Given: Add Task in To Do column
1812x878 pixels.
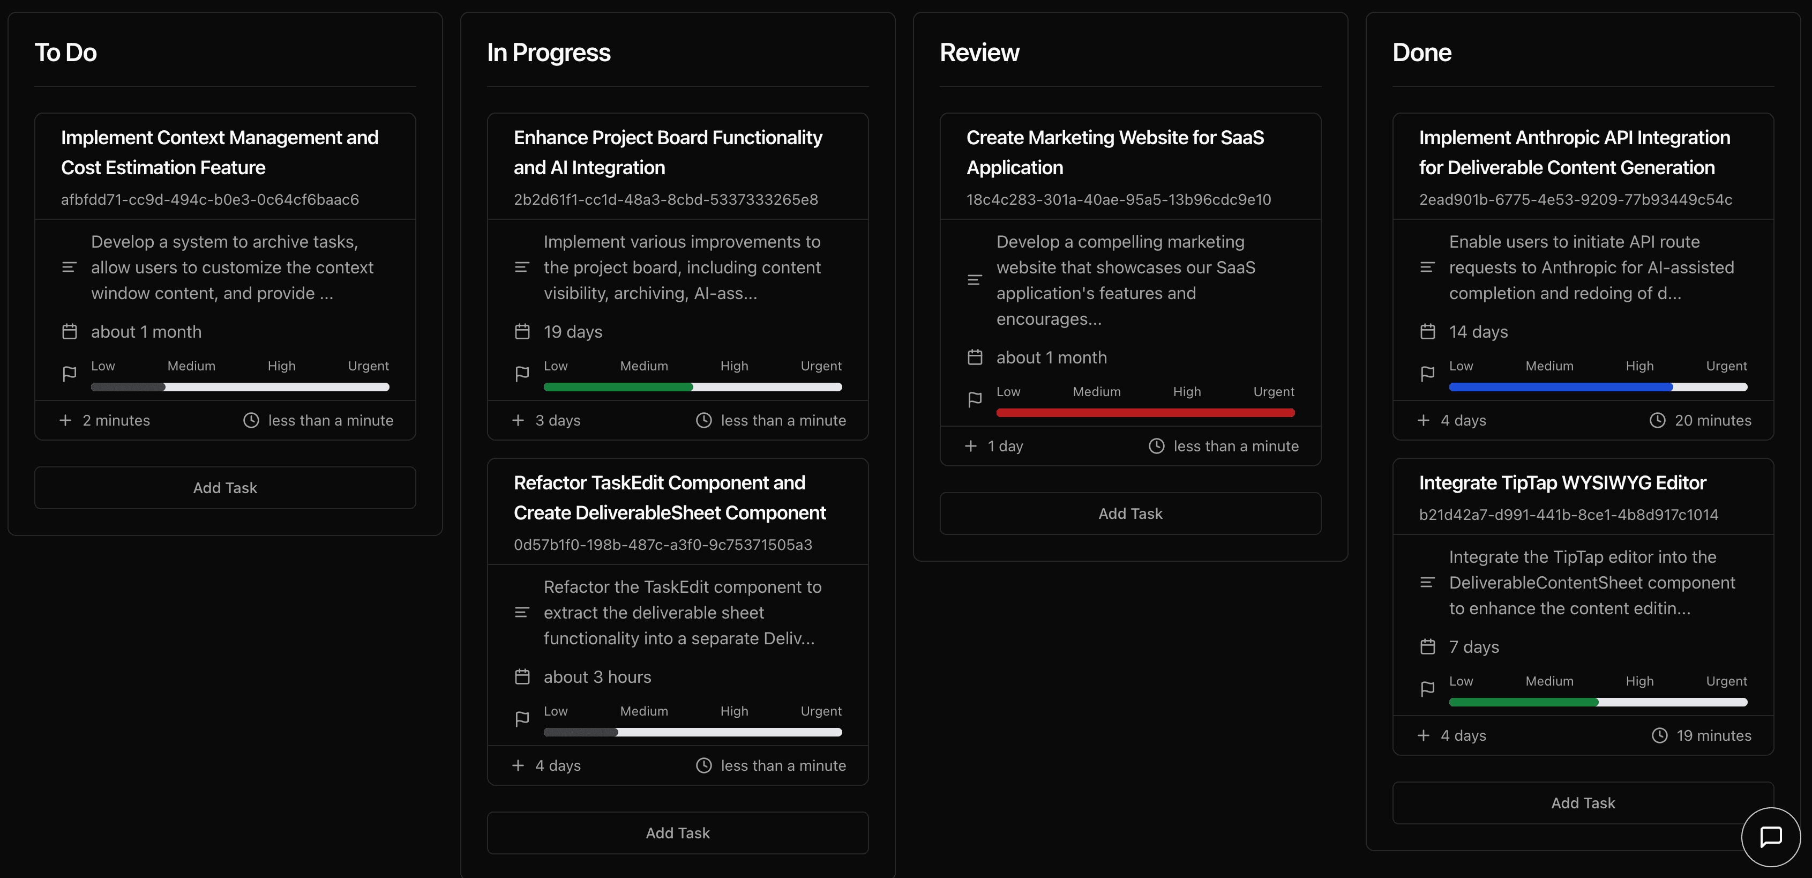Looking at the screenshot, I should click(x=225, y=488).
